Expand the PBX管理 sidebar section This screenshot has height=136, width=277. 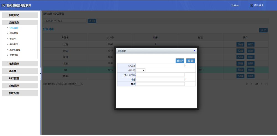tap(20, 78)
